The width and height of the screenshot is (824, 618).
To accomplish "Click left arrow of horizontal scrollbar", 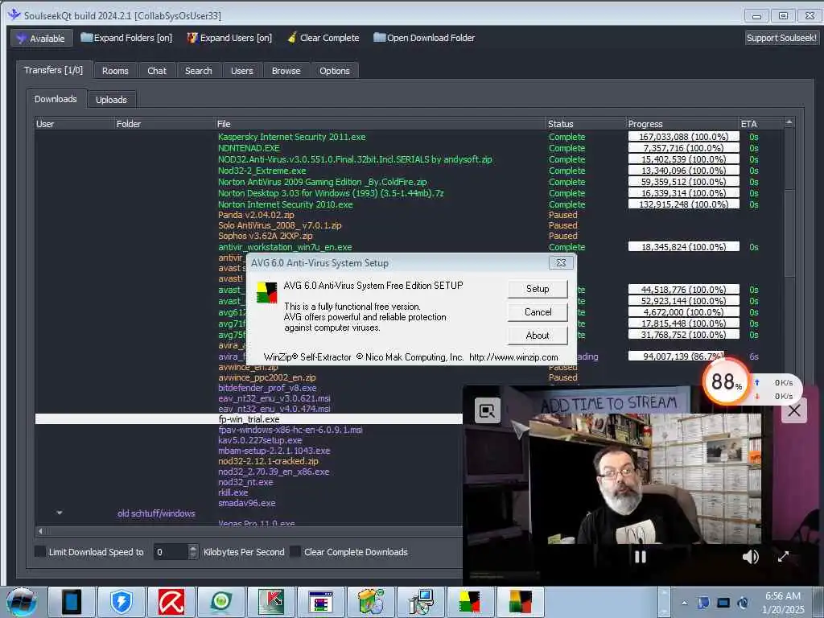I will 40,531.
